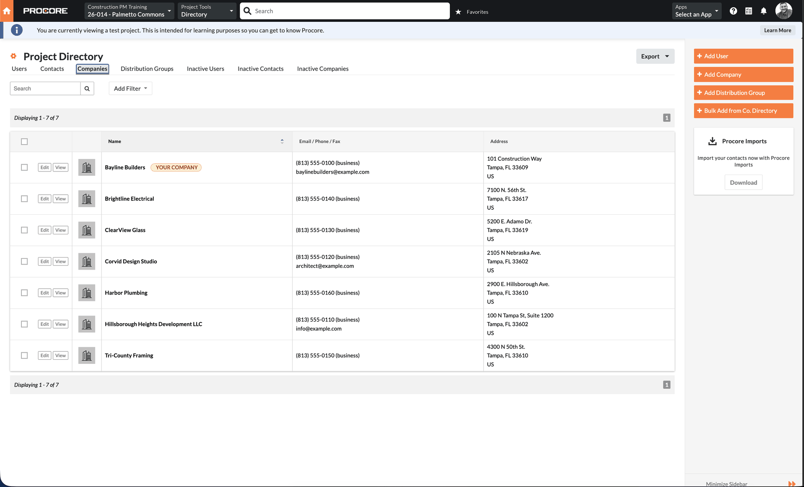Click the Procore Imports download icon
Image resolution: width=804 pixels, height=487 pixels.
(x=712, y=141)
